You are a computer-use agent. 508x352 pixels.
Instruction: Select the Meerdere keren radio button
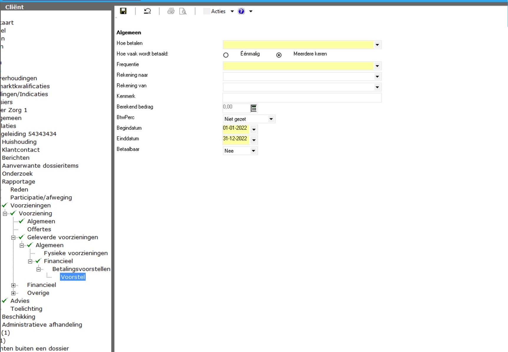tap(279, 55)
